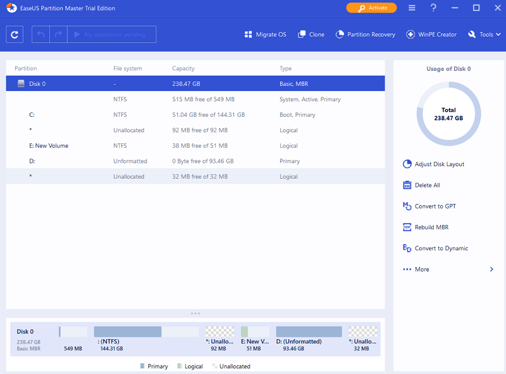
Task: Open WinPE Creator
Action: 431,35
